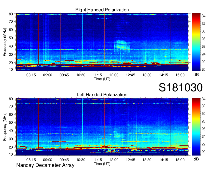Click the 24 dB tick on Left Handed colorbar

click(203, 137)
